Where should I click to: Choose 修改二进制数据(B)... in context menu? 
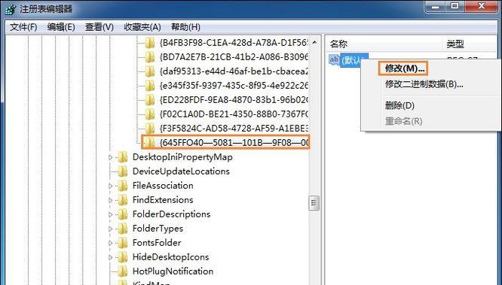[424, 84]
